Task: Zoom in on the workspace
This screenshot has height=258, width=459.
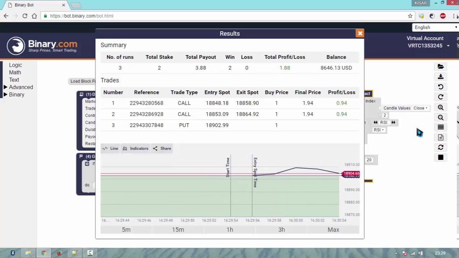Action: click(441, 107)
